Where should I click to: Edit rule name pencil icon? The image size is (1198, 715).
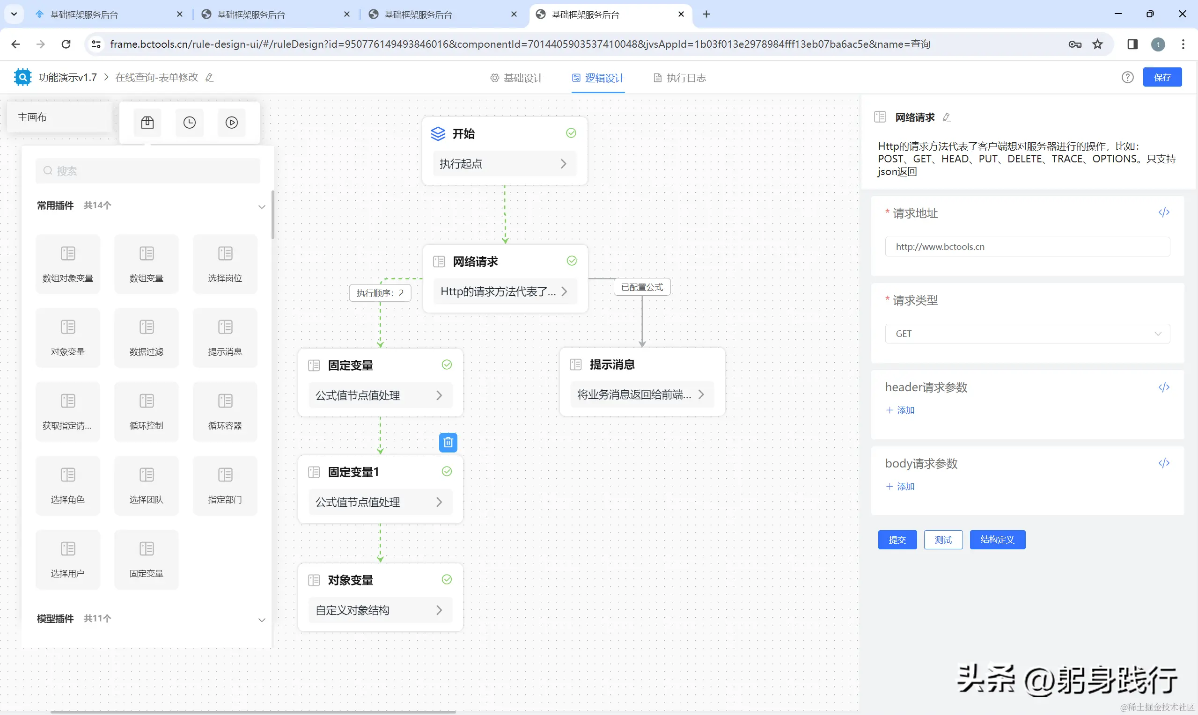[x=209, y=78]
